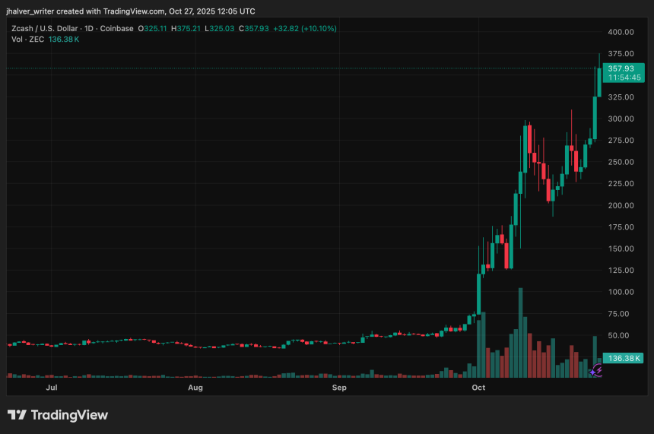Click the H375.21 high value in legend
Image resolution: width=654 pixels, height=434 pixels.
point(187,28)
